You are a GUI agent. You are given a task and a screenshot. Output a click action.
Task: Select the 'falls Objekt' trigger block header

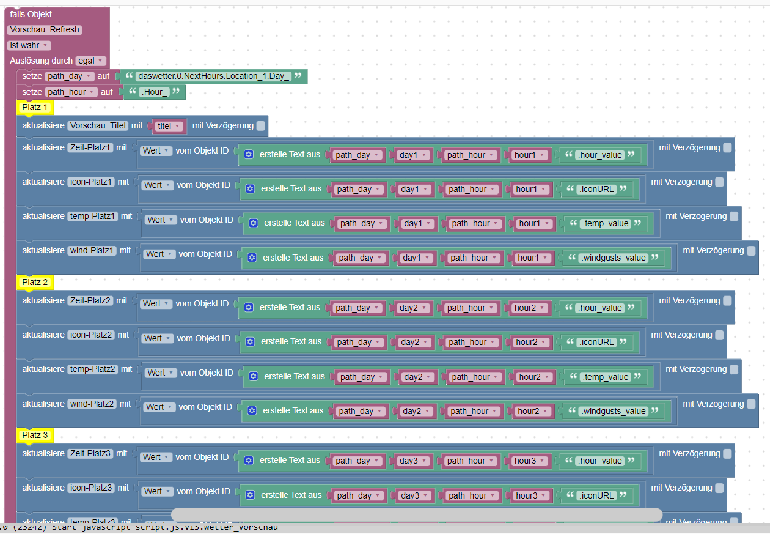point(31,14)
